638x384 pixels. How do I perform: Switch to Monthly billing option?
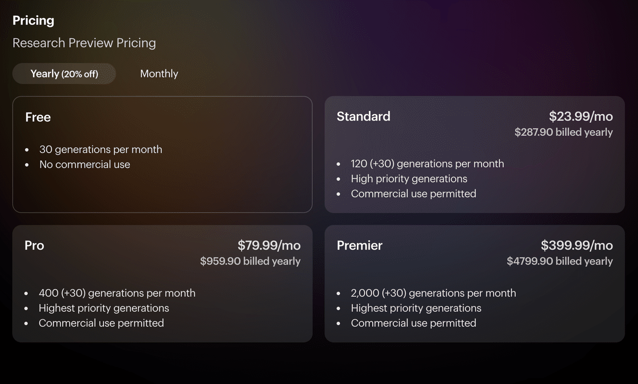[x=159, y=74]
